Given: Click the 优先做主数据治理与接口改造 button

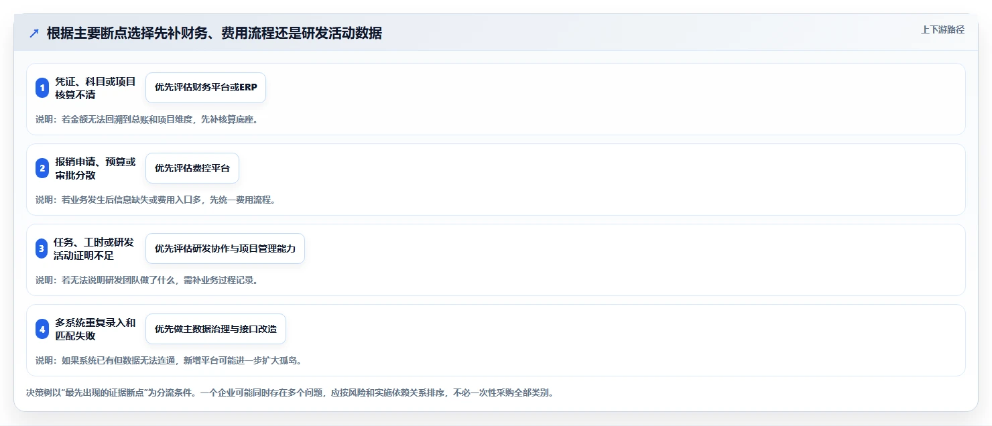Looking at the screenshot, I should pos(216,329).
